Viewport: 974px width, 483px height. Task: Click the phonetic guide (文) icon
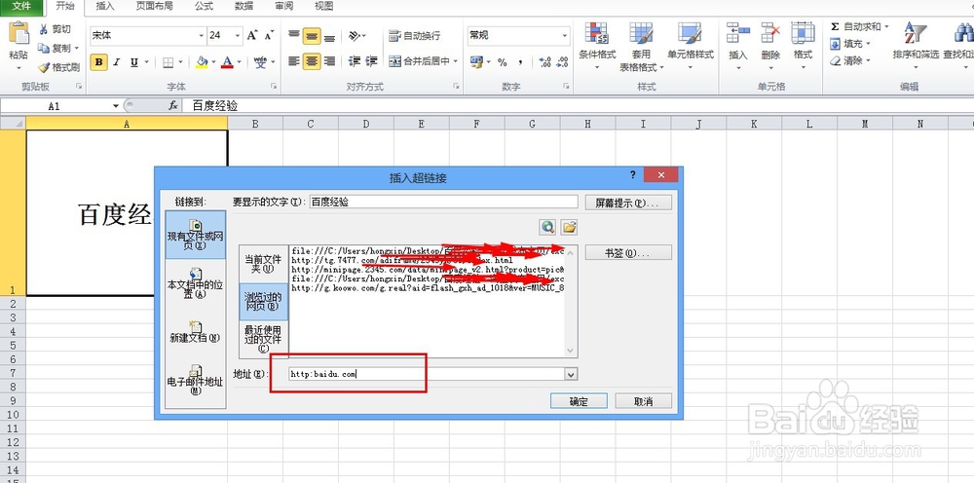260,62
